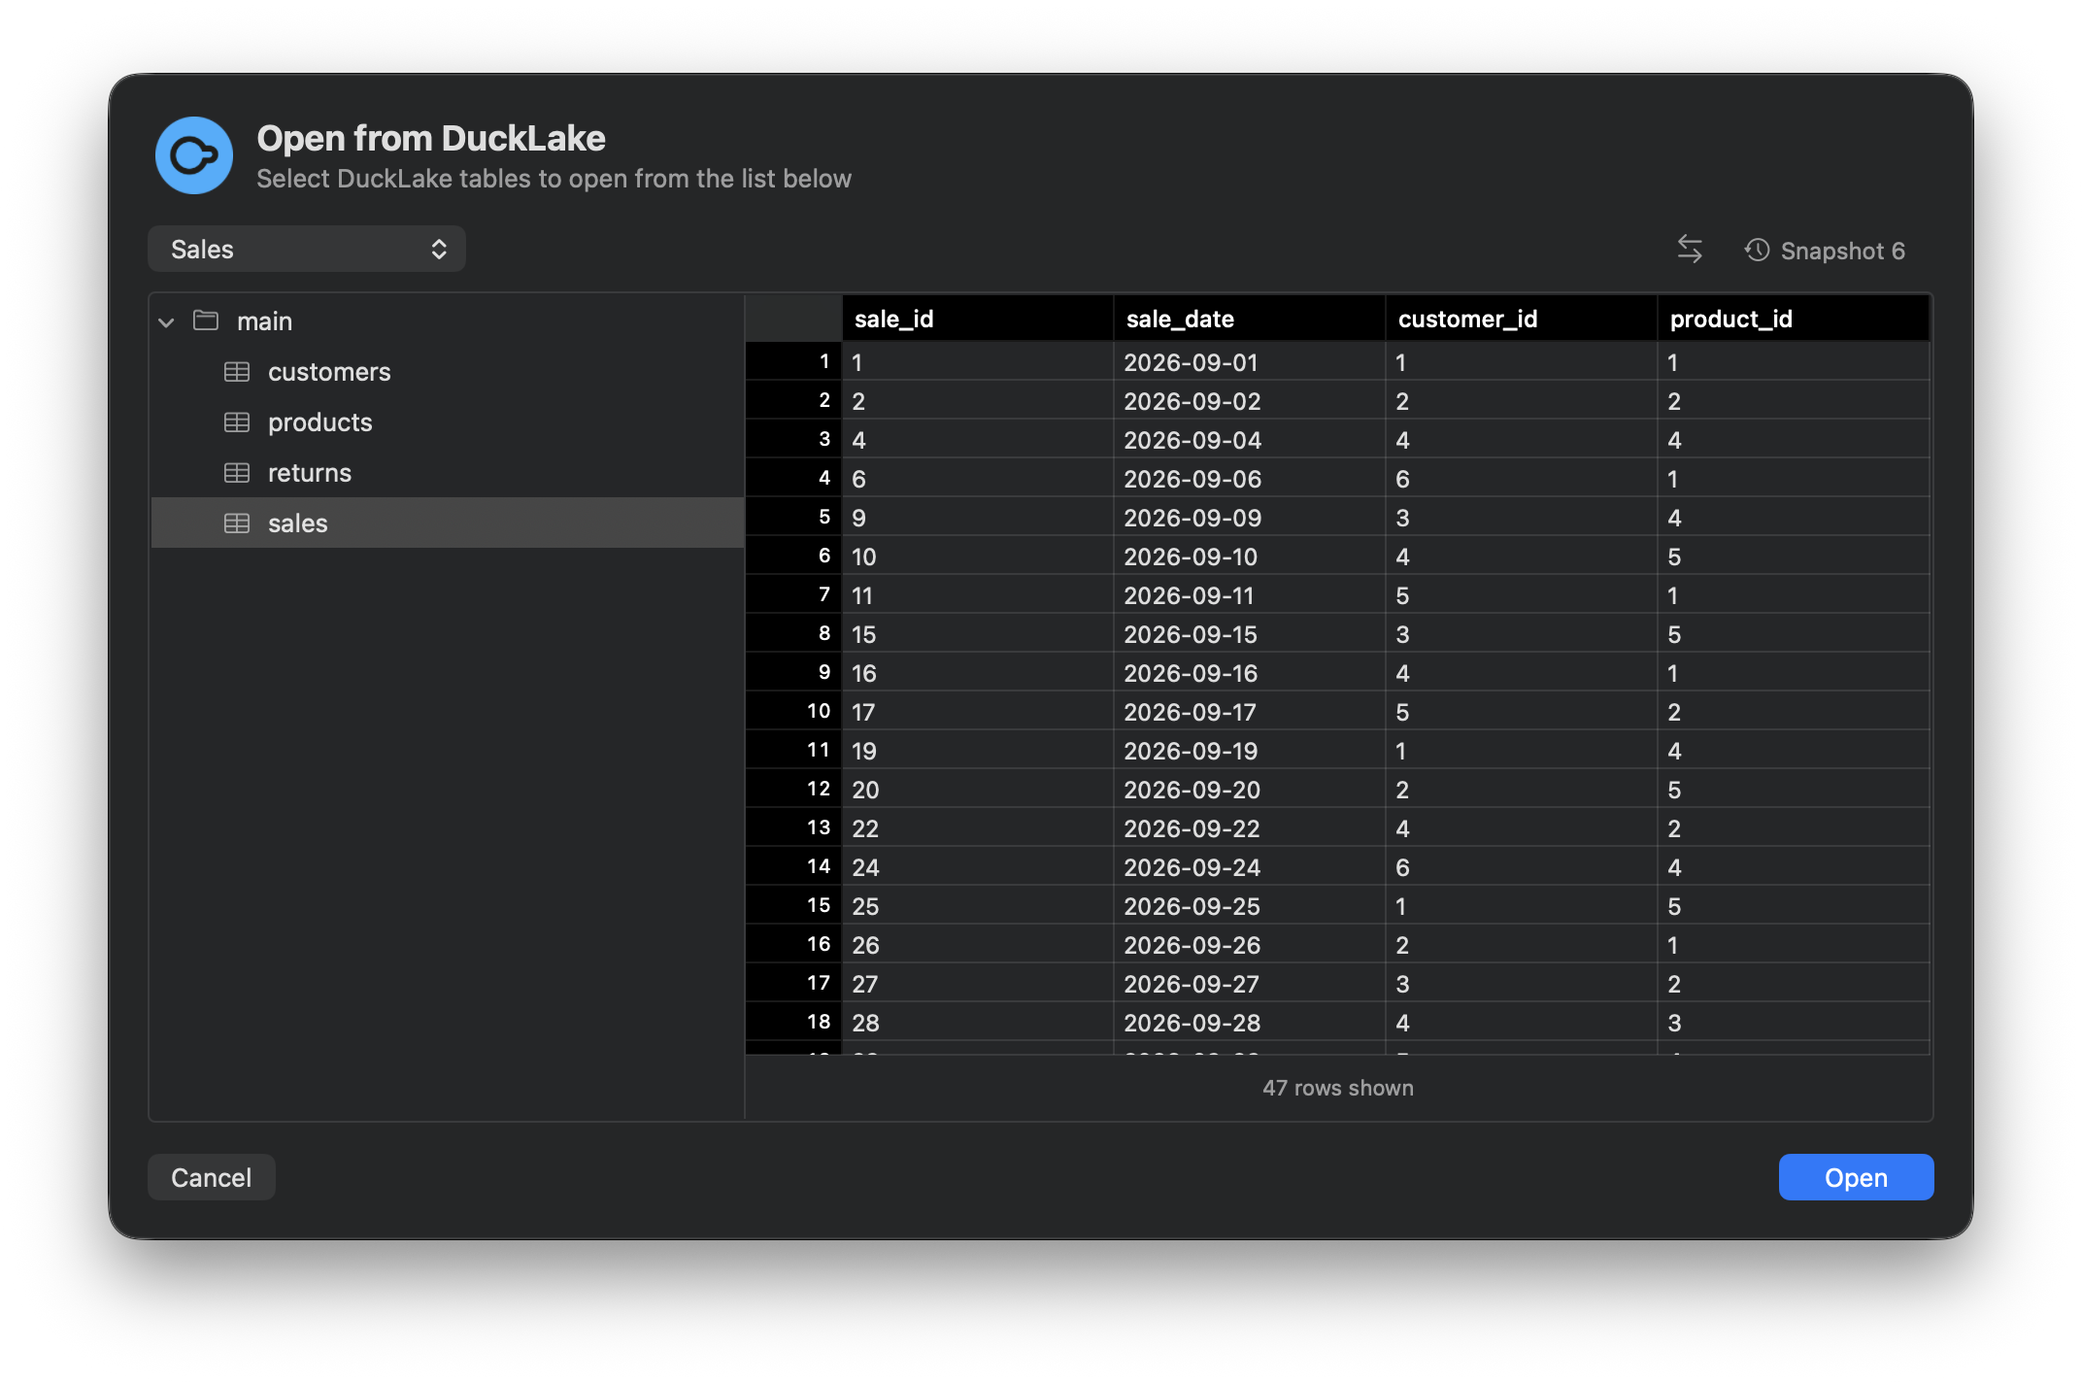Click the DuckLake app logo icon
2082x1383 pixels.
coord(194,155)
